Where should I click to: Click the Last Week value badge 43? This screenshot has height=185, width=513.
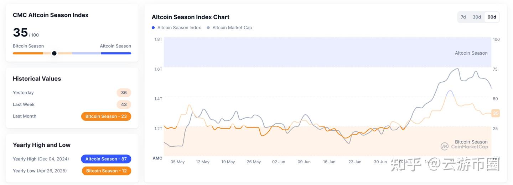click(124, 104)
